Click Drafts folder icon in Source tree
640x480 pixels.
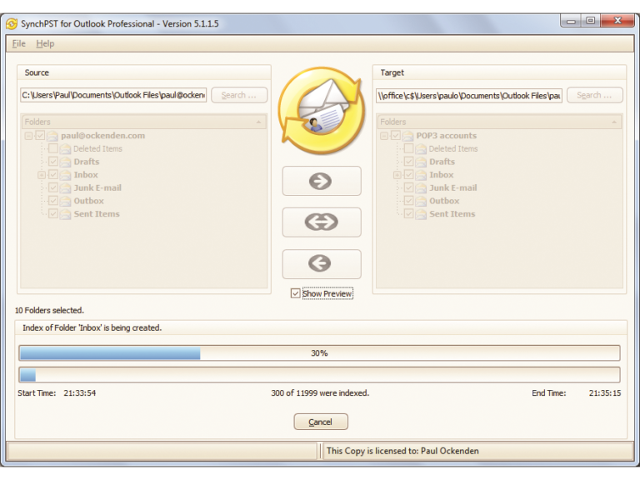pyautogui.click(x=65, y=162)
